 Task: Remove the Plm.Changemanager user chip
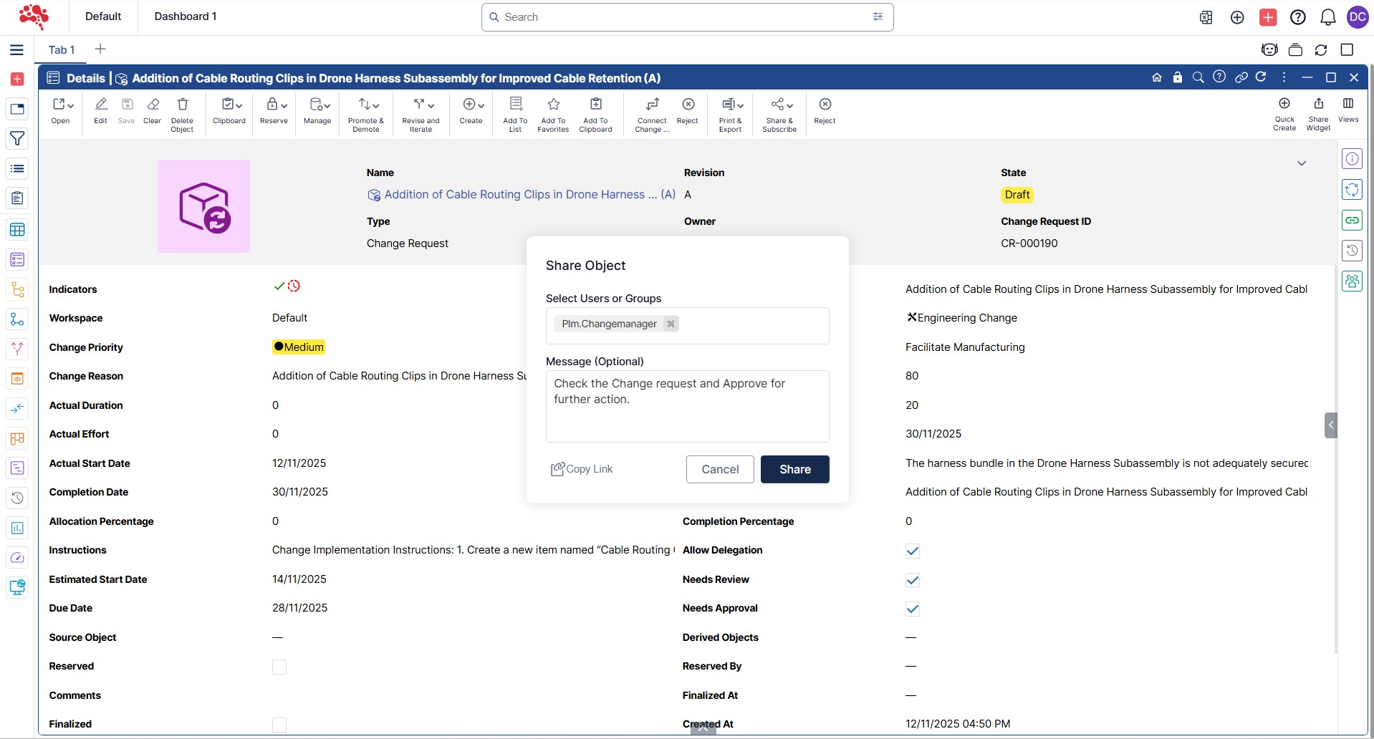(x=671, y=324)
